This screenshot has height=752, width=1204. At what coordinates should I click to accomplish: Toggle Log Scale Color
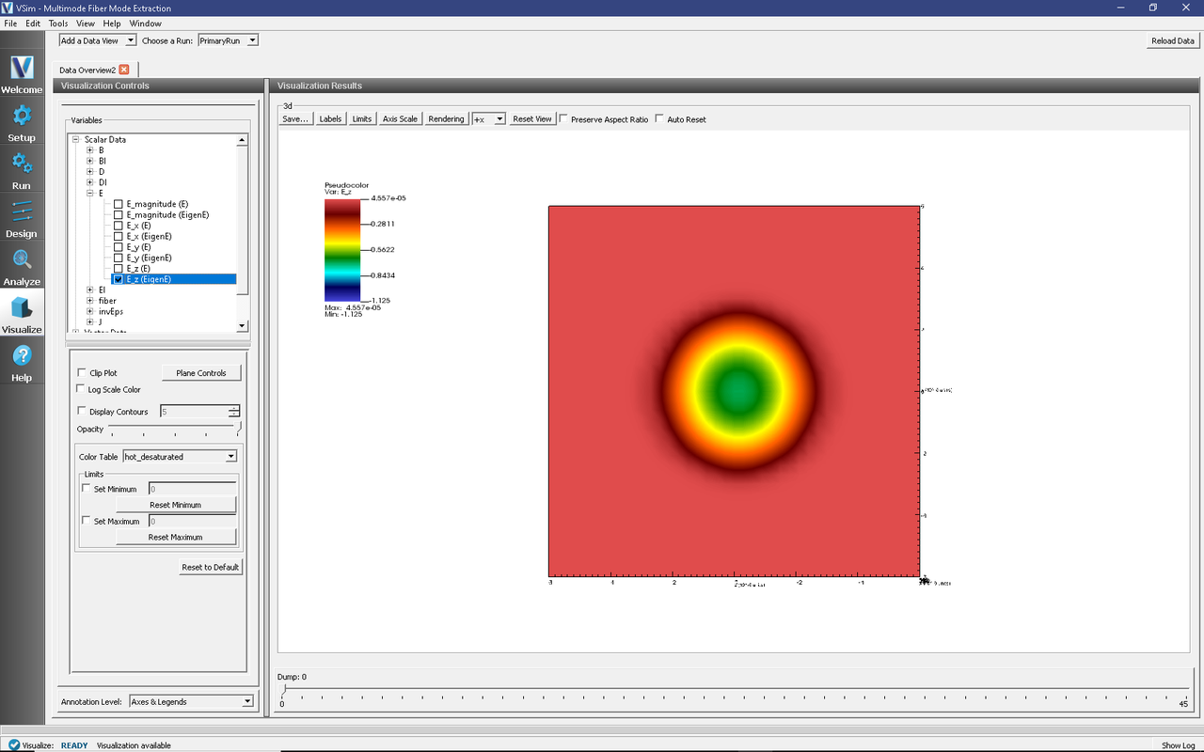pyautogui.click(x=82, y=389)
